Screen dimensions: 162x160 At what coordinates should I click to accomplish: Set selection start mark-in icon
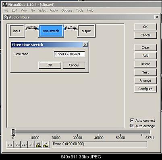39,145
